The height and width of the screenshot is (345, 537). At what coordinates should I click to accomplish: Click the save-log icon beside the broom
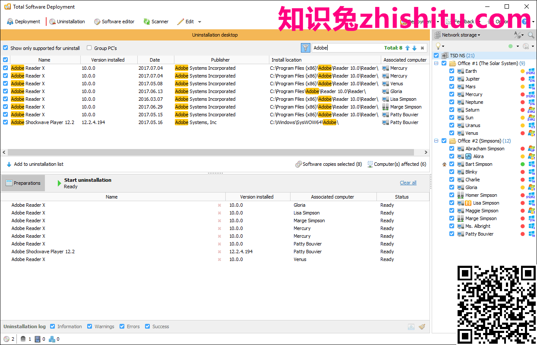point(411,327)
